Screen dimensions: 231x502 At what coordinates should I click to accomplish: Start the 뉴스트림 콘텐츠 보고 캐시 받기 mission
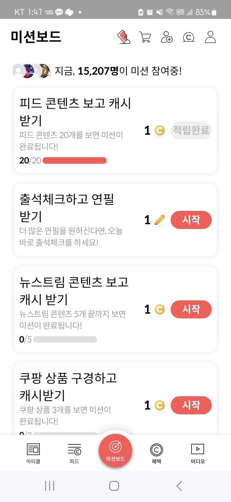[191, 309]
